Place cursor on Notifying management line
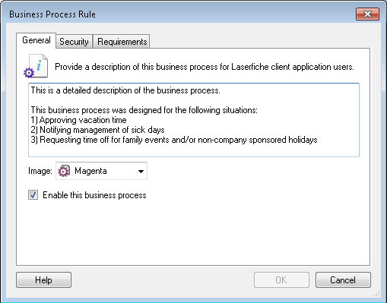Screen dimensions: 387x303 pos(97,130)
